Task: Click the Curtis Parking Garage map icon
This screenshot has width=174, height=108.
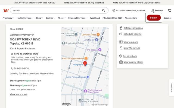Action: (88, 77)
